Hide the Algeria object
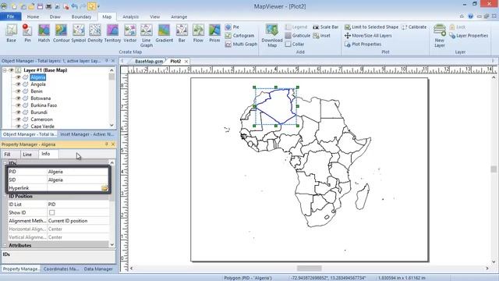The width and height of the screenshot is (499, 281). (19, 77)
